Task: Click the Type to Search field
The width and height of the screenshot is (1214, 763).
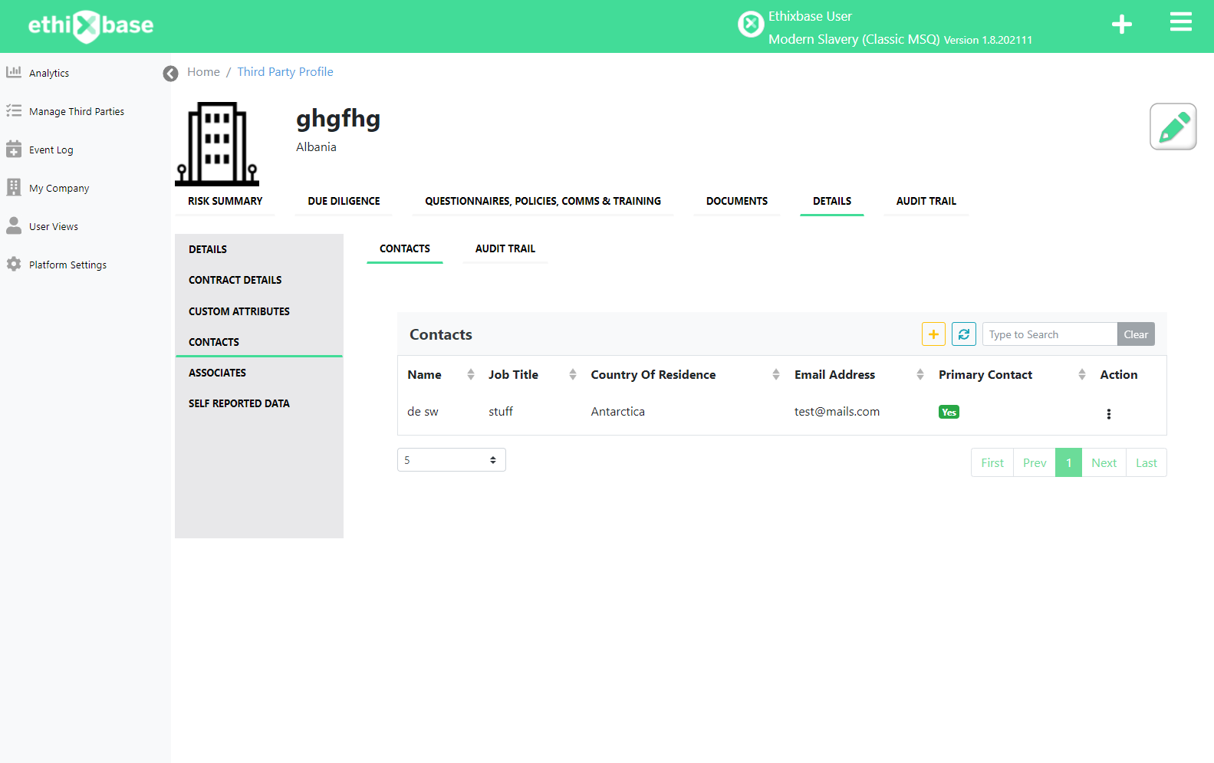Action: [1050, 334]
